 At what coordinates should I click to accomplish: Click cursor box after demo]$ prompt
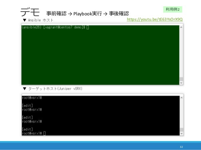(88, 27)
